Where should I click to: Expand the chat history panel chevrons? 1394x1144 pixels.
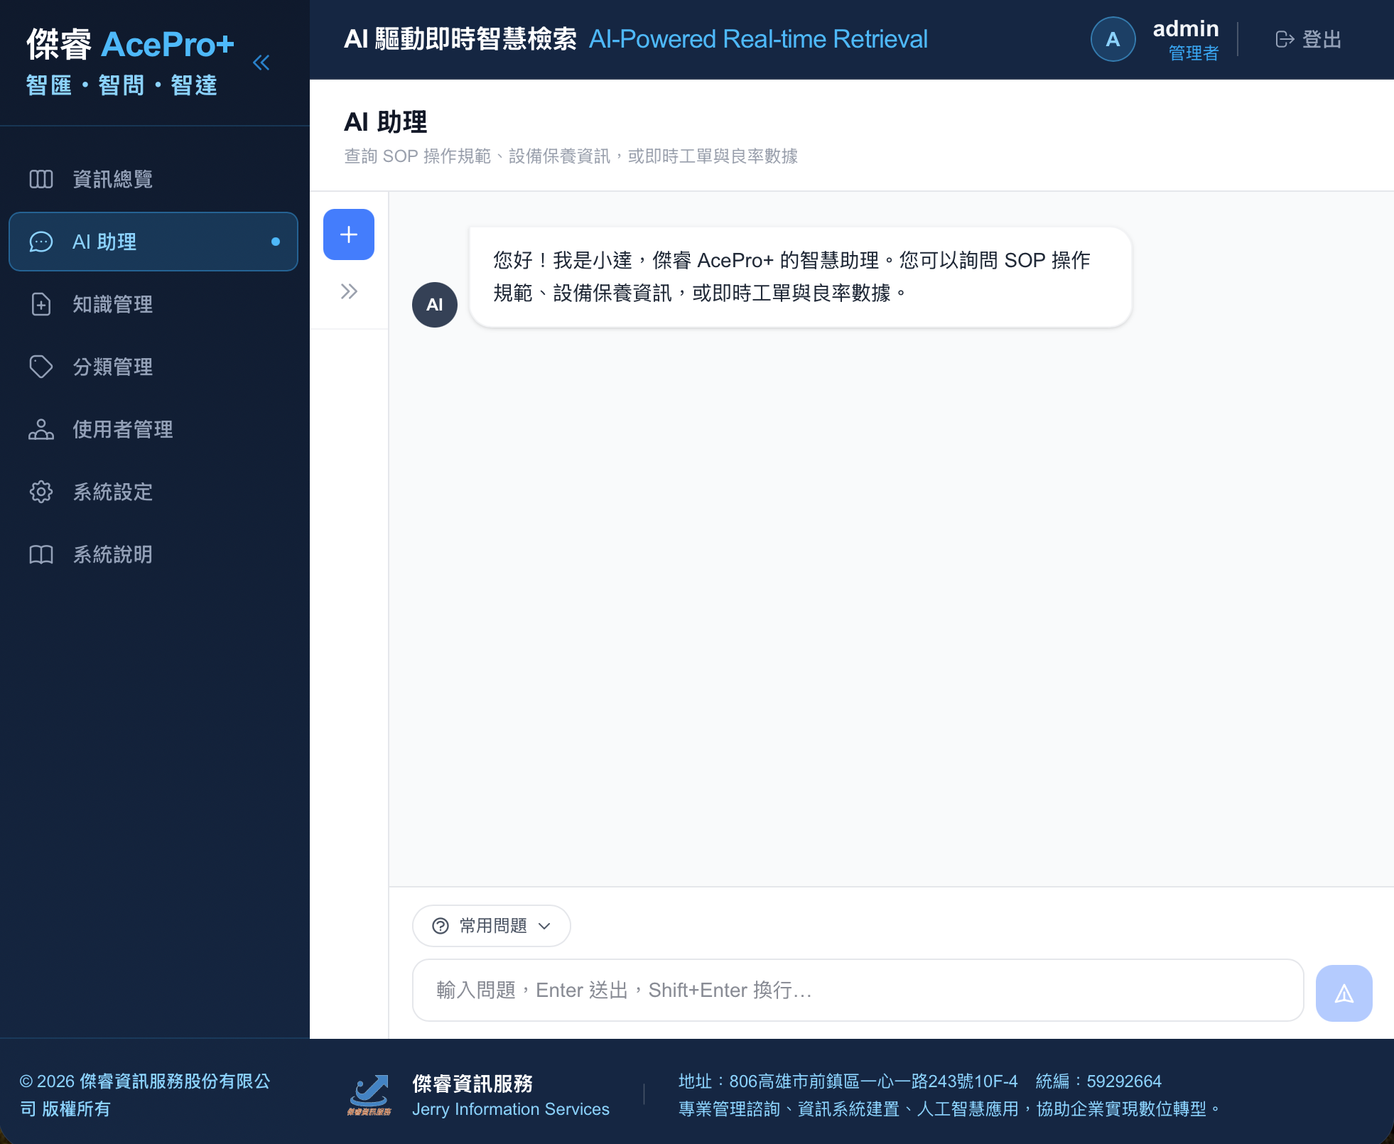(x=349, y=291)
